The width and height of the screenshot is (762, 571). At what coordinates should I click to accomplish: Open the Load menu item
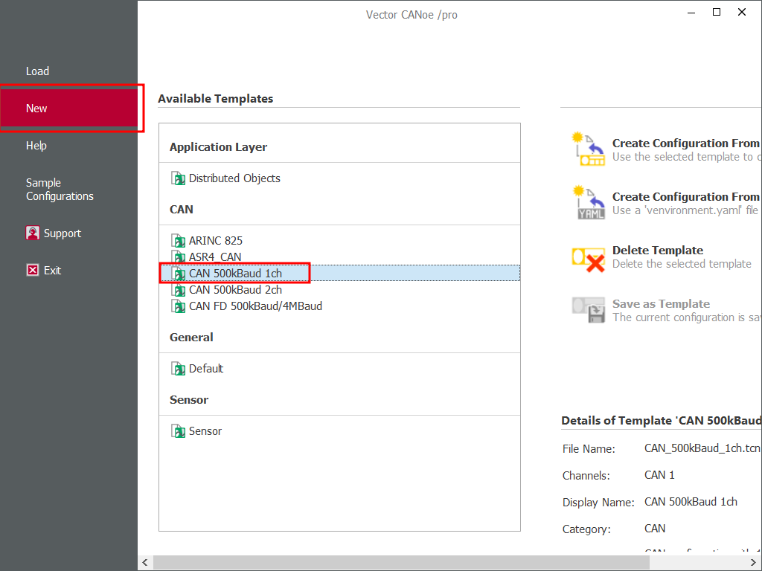[37, 71]
